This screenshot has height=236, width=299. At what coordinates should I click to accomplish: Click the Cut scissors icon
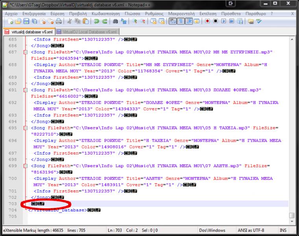[x=69, y=21]
